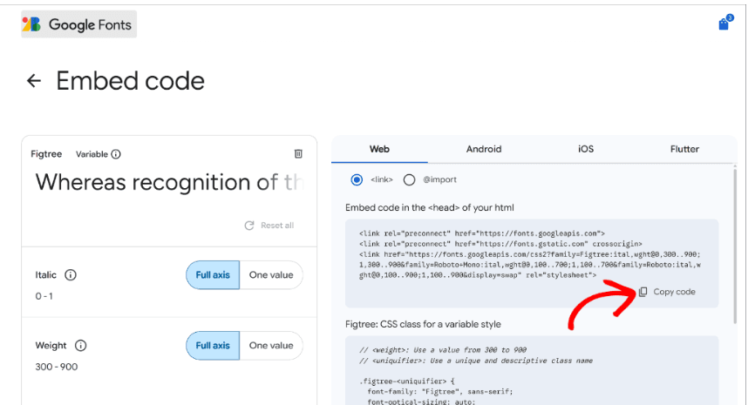
Task: Click the Reset all refresh icon
Action: pos(249,226)
